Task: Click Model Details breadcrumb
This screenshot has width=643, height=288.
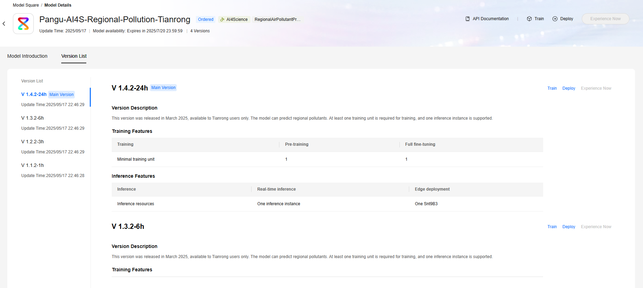Action: point(58,5)
